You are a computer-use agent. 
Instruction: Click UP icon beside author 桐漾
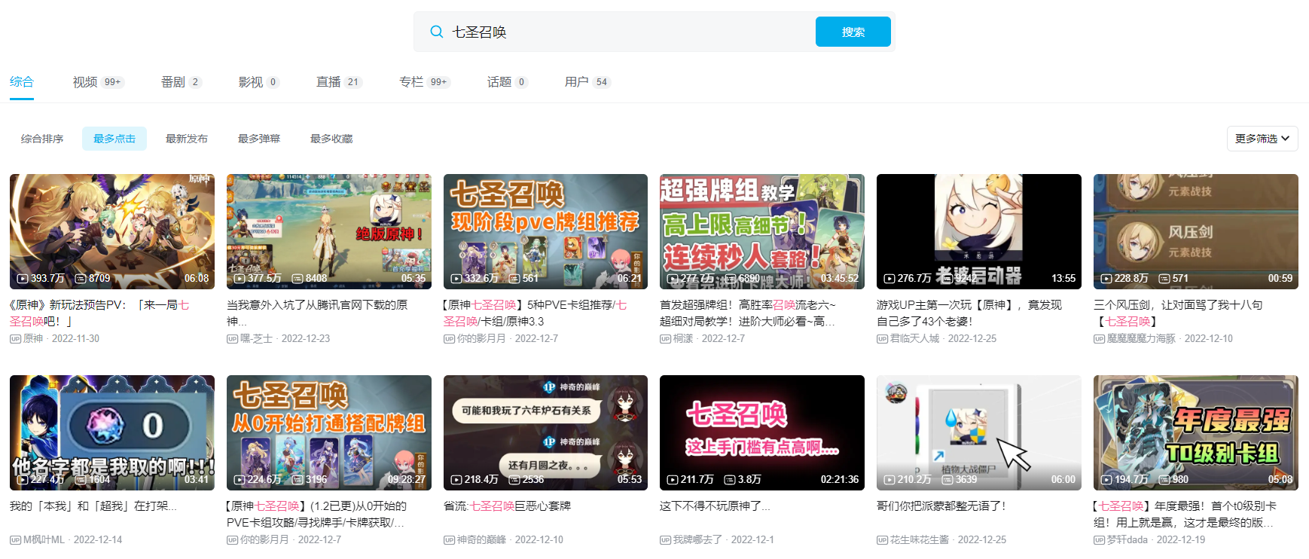point(665,339)
